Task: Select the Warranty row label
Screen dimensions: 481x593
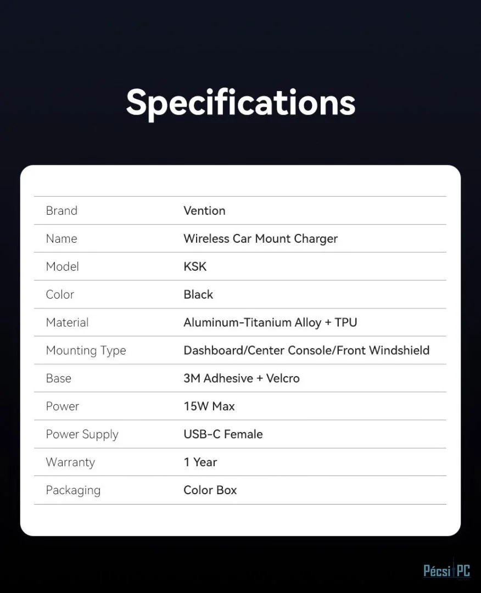Action: click(70, 462)
